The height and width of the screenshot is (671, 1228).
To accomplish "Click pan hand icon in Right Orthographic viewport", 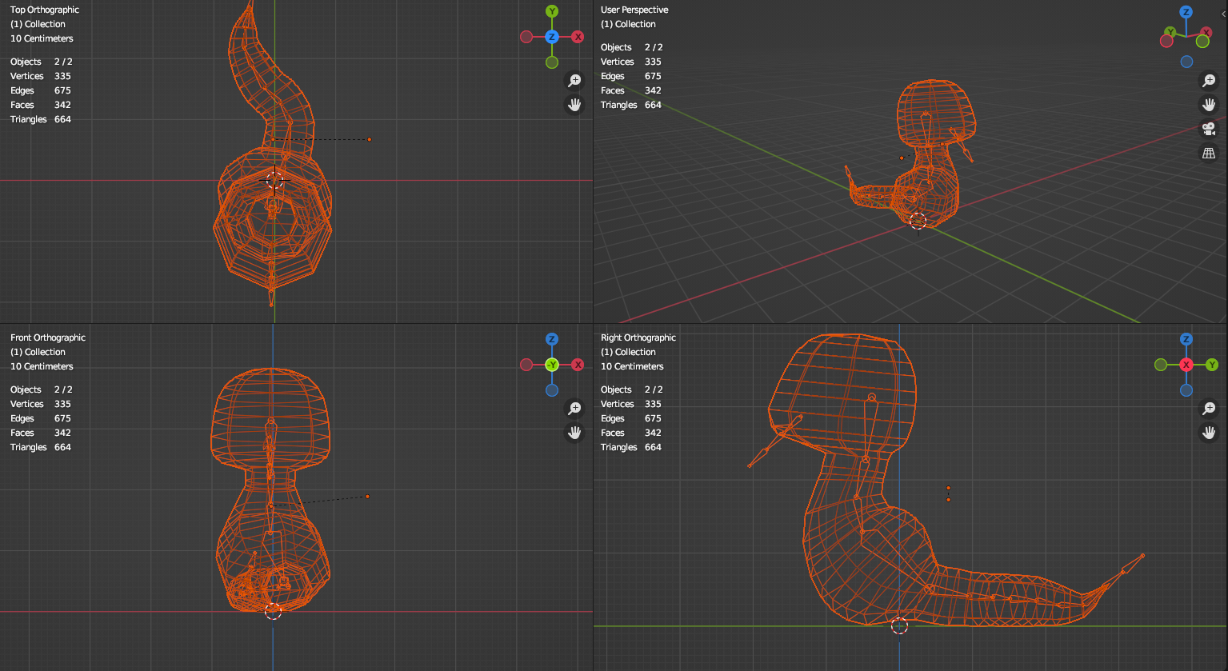I will point(1209,433).
